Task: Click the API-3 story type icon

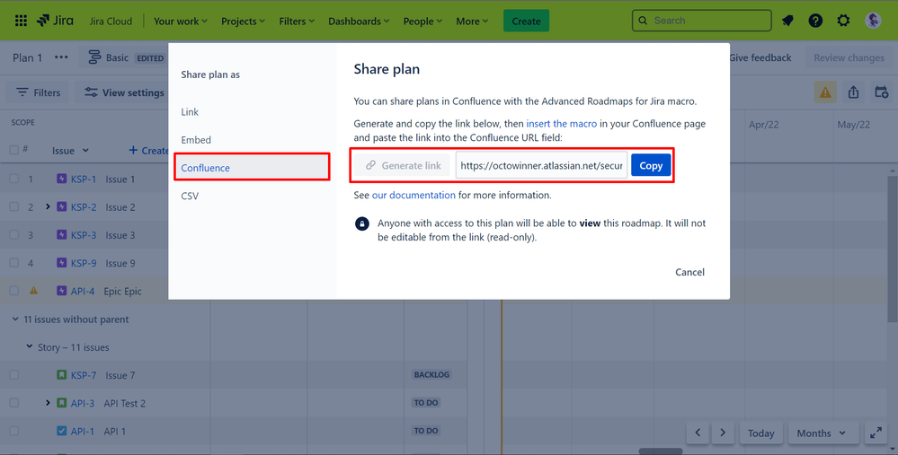Action: [x=62, y=403]
